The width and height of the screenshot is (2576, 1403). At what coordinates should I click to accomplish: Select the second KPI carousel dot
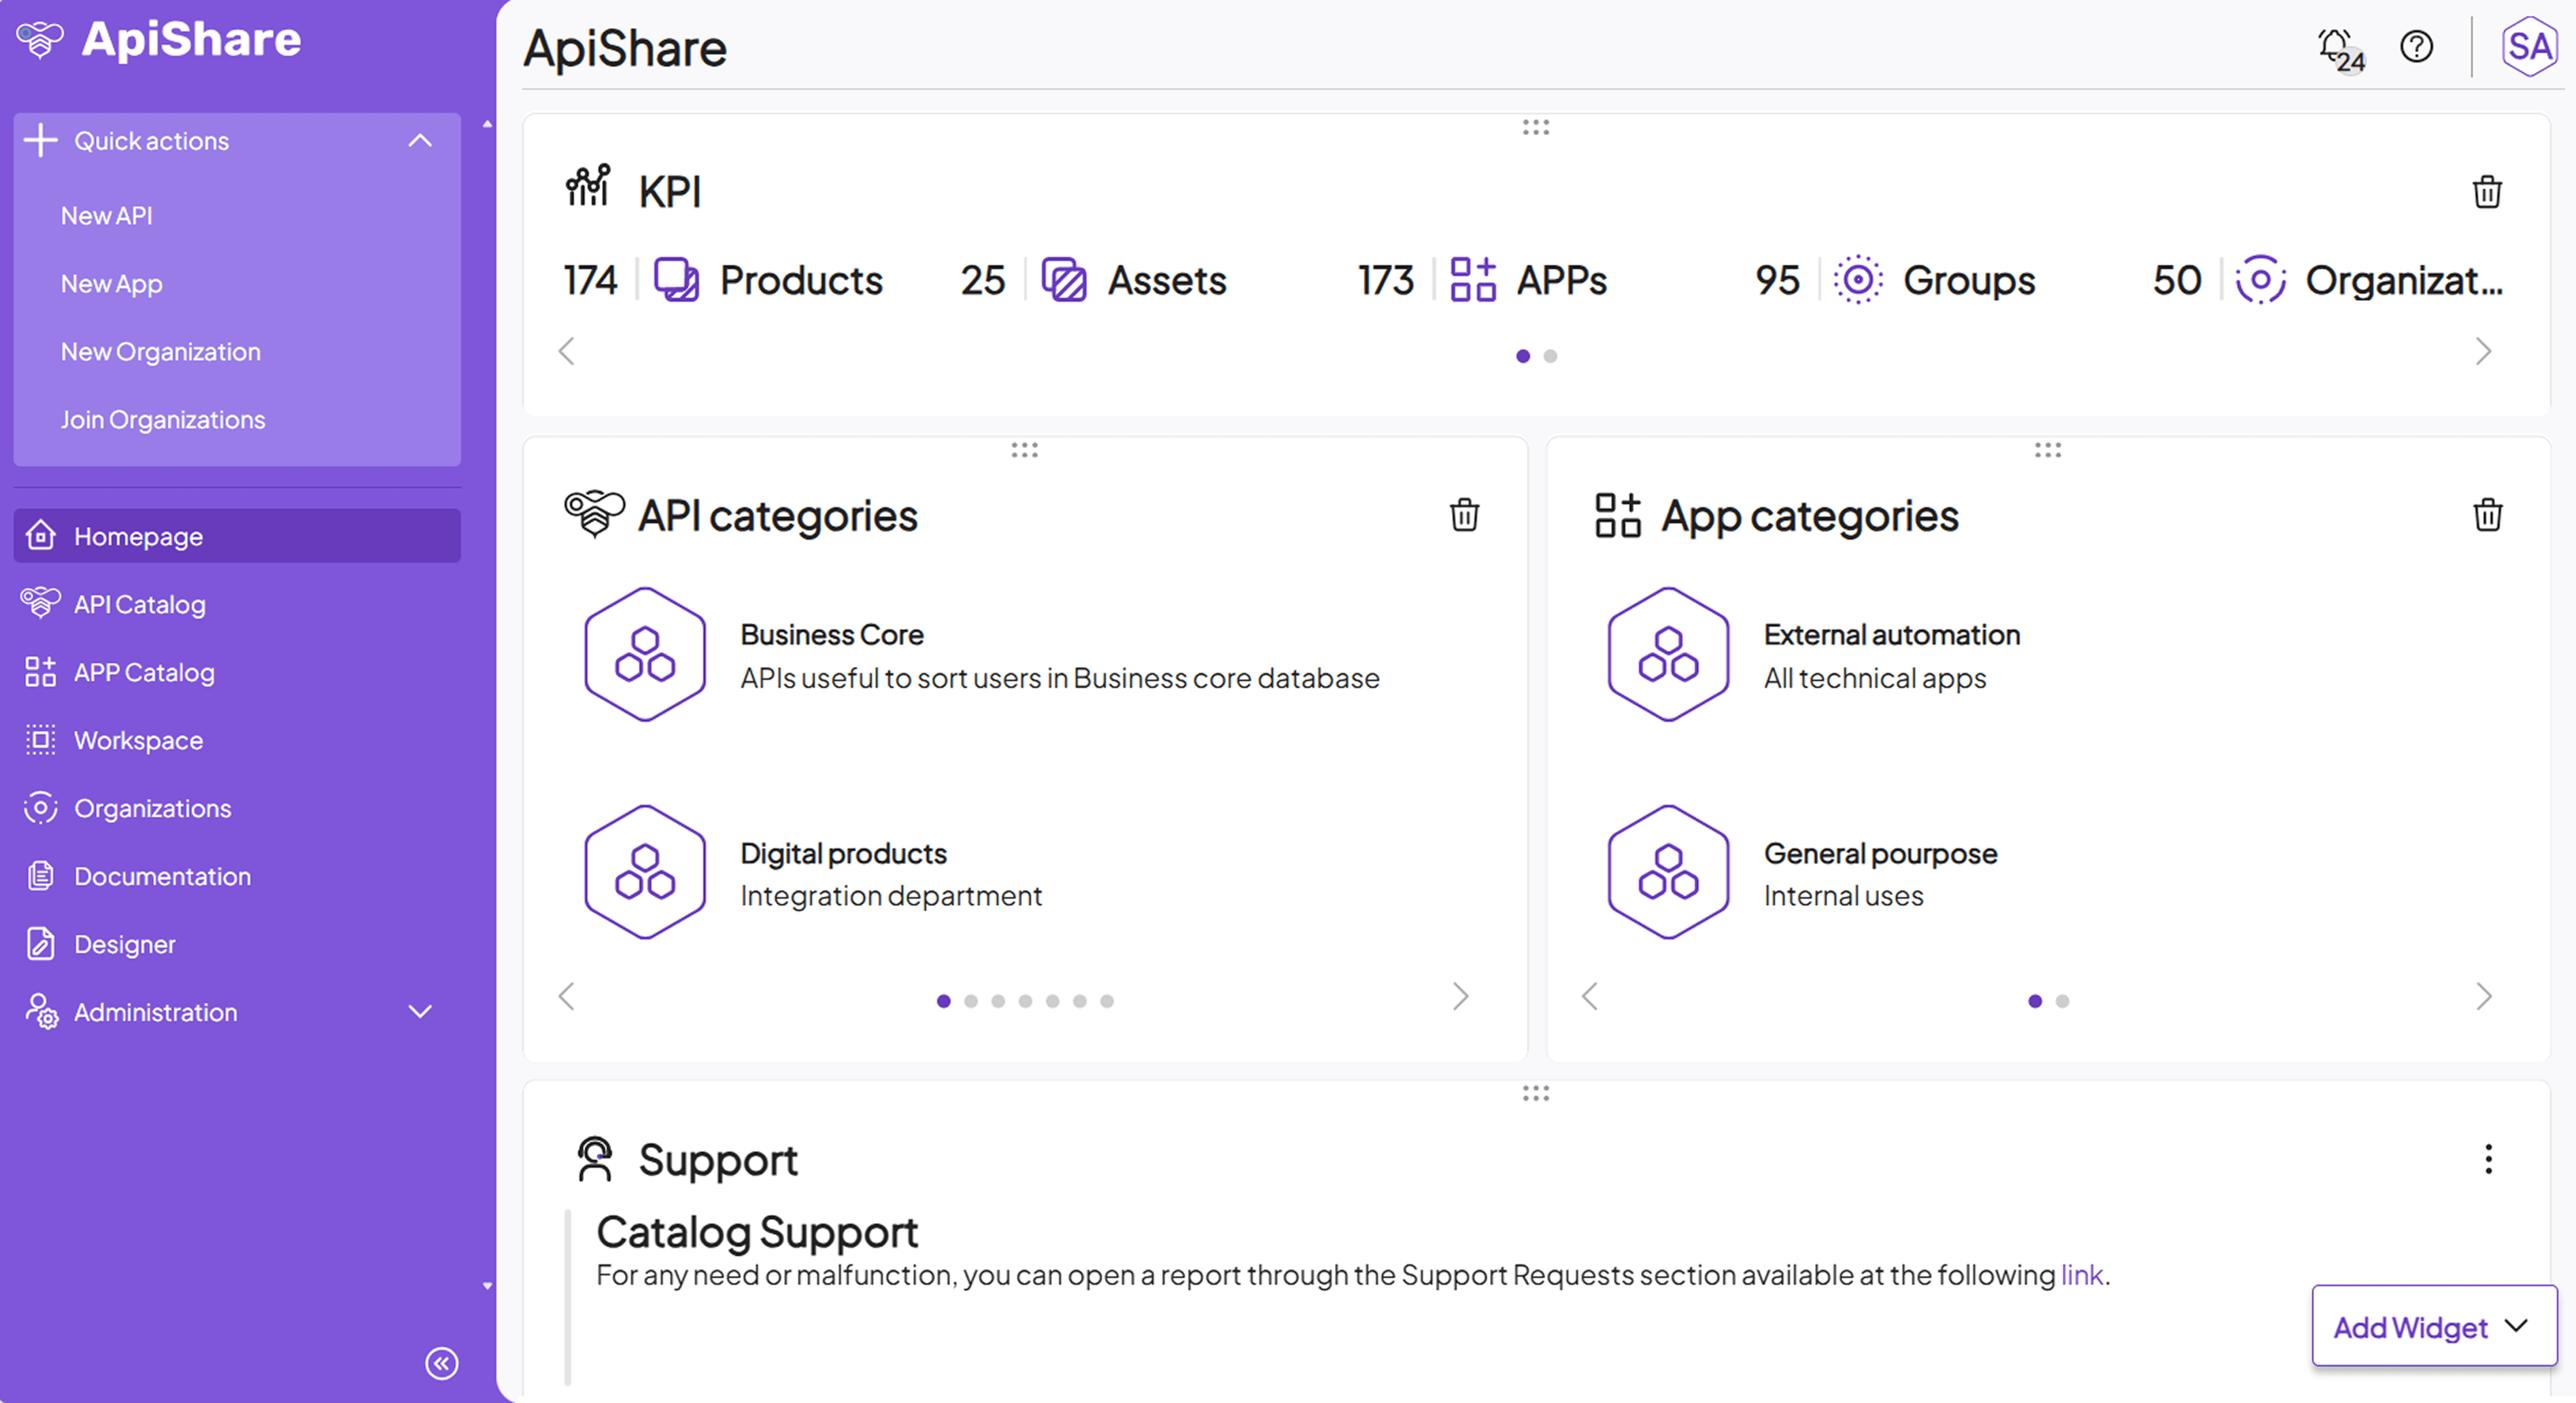click(x=1551, y=355)
